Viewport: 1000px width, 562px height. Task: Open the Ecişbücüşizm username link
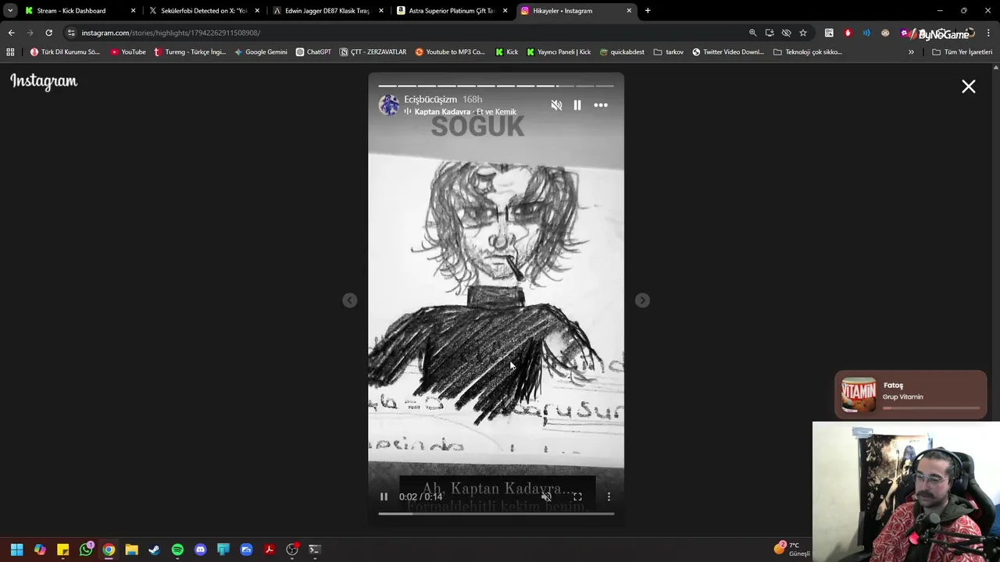(430, 99)
